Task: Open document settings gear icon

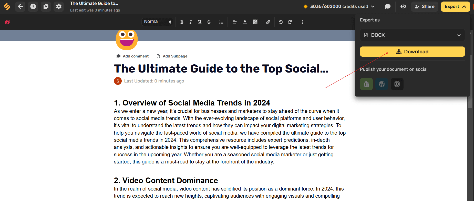Action: [x=59, y=6]
